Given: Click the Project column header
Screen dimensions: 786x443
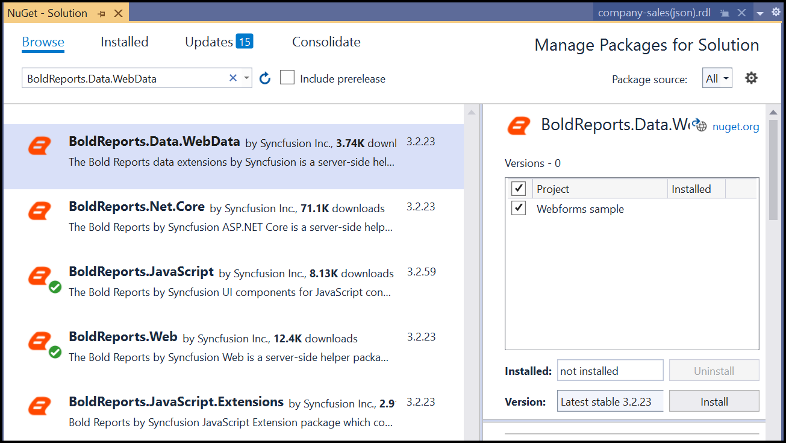Looking at the screenshot, I should coord(600,189).
